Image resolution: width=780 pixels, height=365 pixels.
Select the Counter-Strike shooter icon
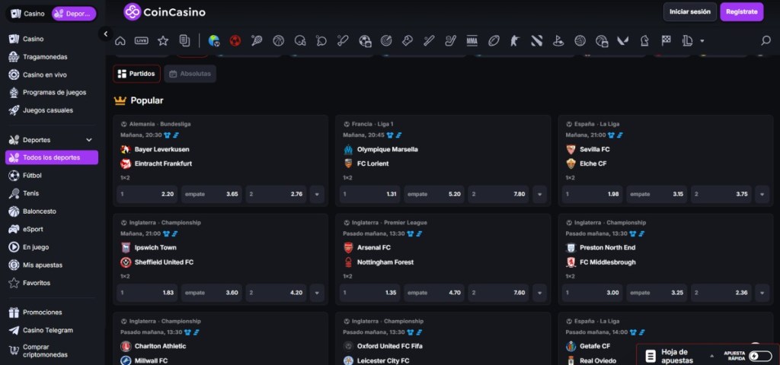515,41
